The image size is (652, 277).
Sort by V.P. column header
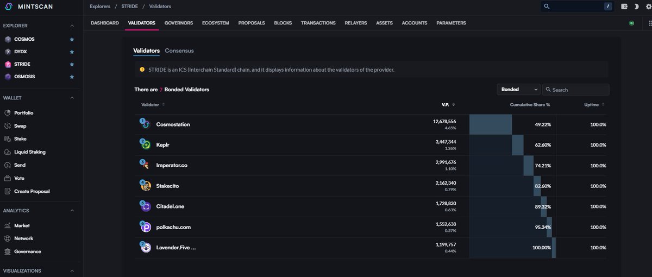[x=448, y=104]
